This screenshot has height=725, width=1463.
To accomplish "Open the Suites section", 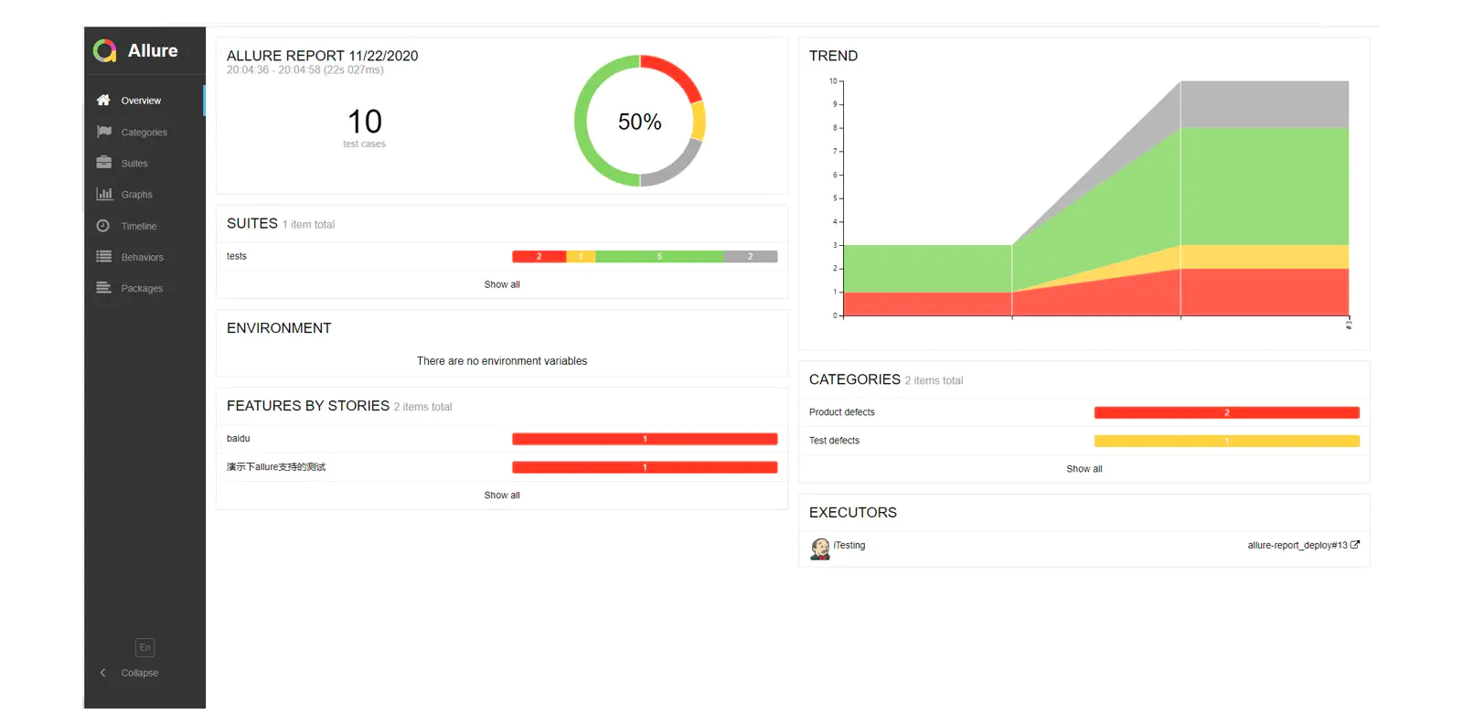I will click(x=144, y=163).
